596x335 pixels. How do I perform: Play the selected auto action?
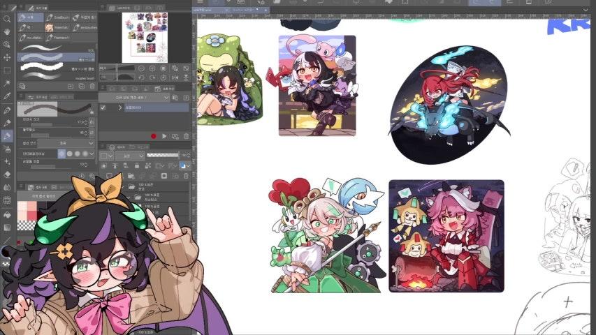(164, 136)
